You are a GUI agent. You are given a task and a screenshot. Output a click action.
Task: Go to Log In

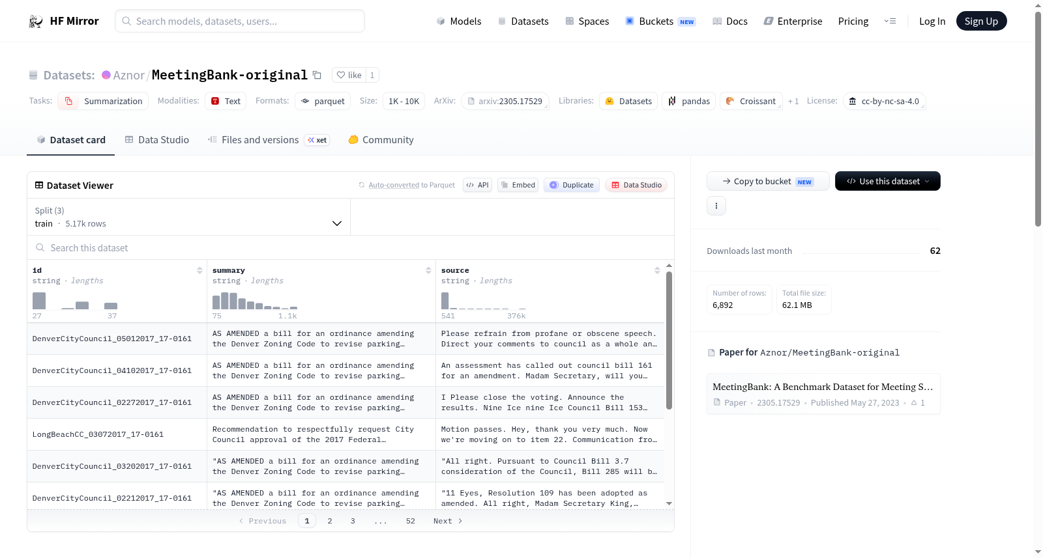932,21
